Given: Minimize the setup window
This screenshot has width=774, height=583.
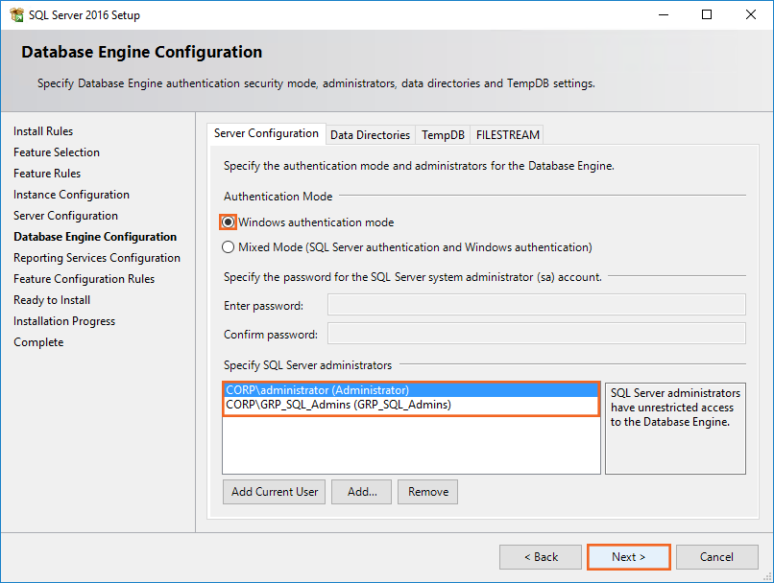Looking at the screenshot, I should pyautogui.click(x=663, y=14).
